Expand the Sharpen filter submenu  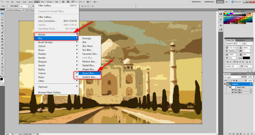pos(57,61)
